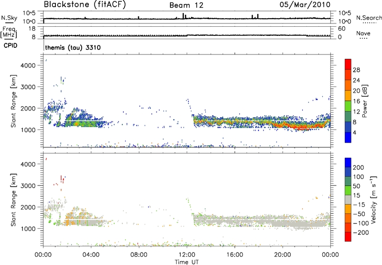Click the date '05/Mar/2010'
The image size is (382, 265).
tap(305, 5)
